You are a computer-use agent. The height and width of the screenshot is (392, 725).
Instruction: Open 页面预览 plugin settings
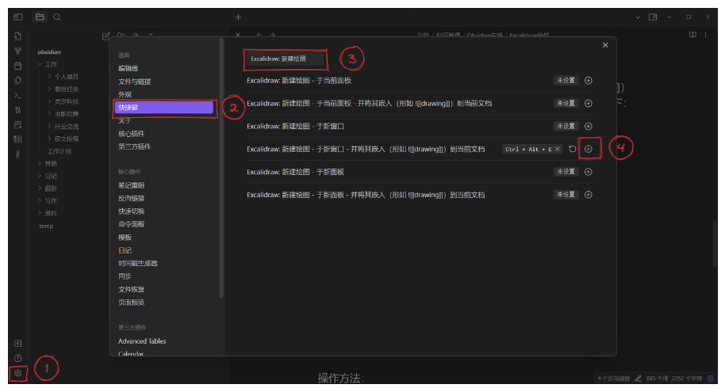click(132, 303)
